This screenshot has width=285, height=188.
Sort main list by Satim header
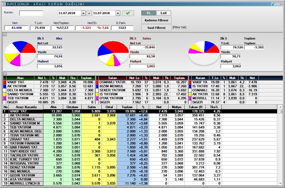click(x=92, y=107)
